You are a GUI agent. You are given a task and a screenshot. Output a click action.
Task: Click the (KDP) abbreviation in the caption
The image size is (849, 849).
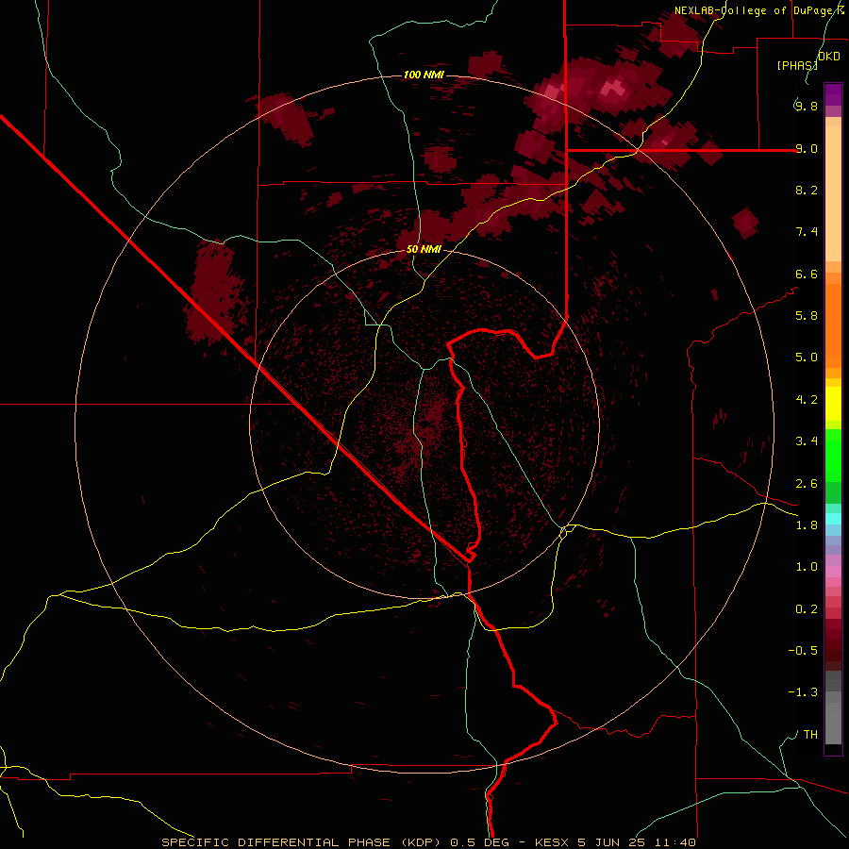(420, 842)
